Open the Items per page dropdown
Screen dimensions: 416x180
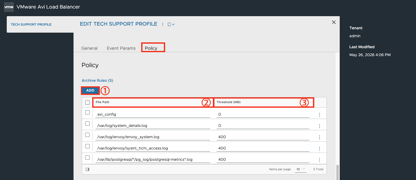pos(301,169)
